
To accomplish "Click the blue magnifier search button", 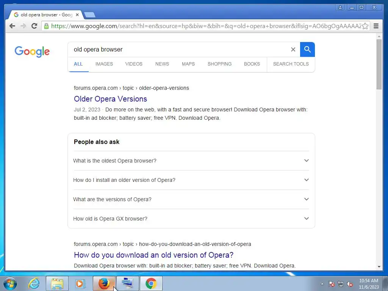I will coord(307,50).
